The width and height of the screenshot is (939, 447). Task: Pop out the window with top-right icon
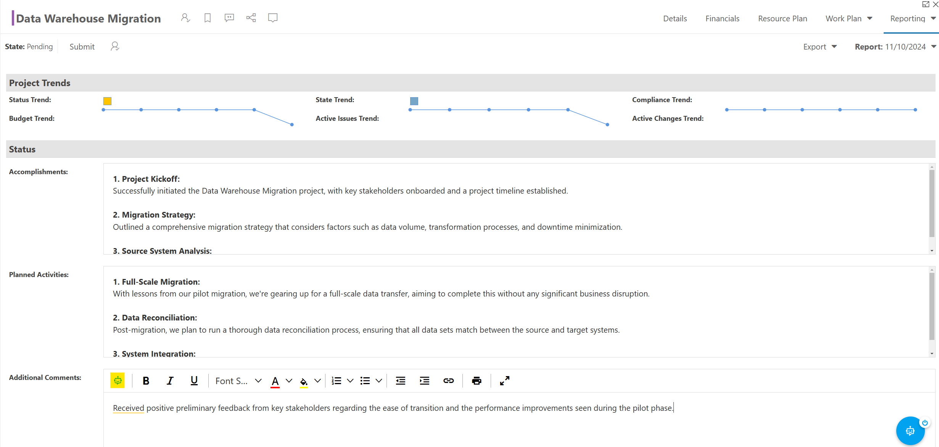click(x=926, y=4)
